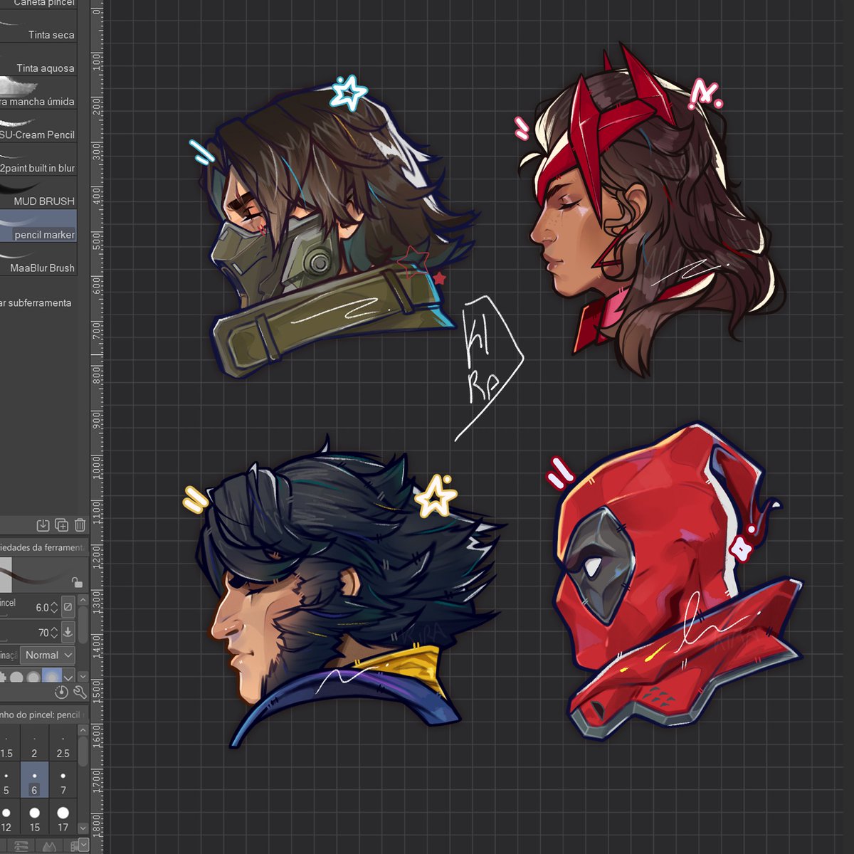Viewport: 854px width, 854px height.
Task: Click the brush size dynamics button
Action: click(x=68, y=607)
